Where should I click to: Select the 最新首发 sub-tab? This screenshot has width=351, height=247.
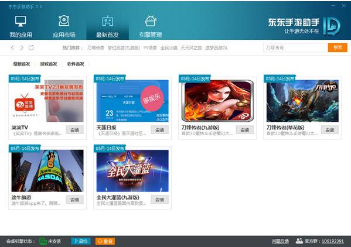pyautogui.click(x=22, y=64)
